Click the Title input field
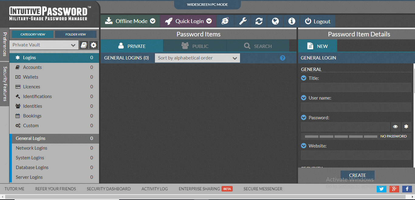 tap(356, 87)
